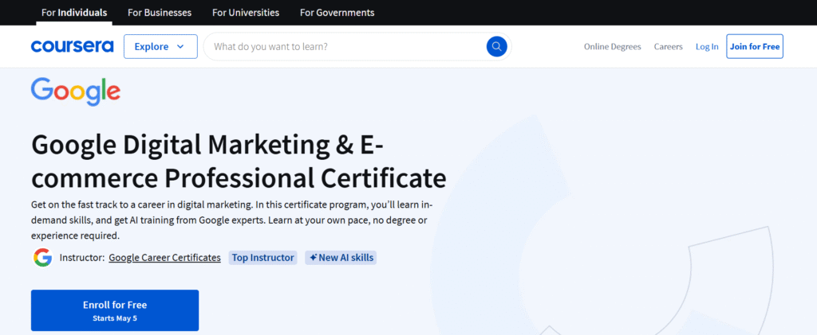Viewport: 817px width, 335px height.
Task: Open Online Degrees link
Action: 612,47
